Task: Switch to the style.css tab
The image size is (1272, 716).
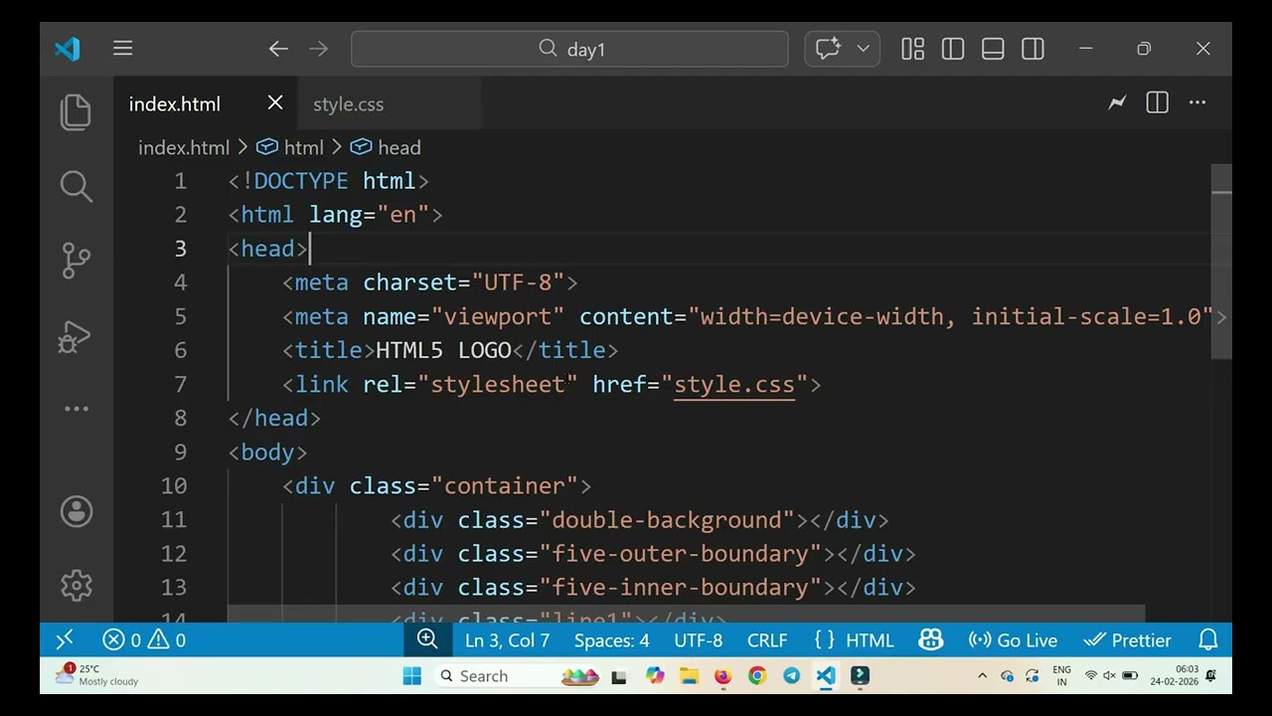Action: [x=348, y=104]
